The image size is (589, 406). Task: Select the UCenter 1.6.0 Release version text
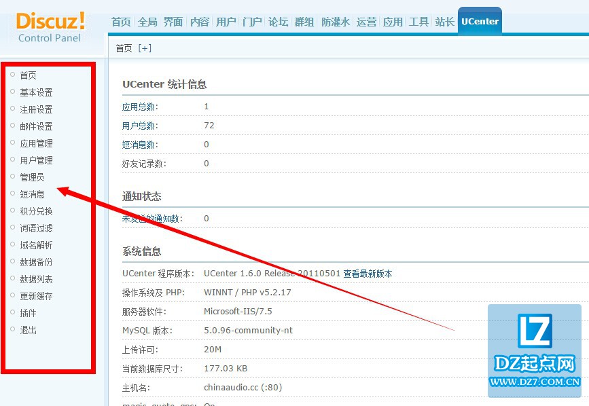pyautogui.click(x=272, y=274)
